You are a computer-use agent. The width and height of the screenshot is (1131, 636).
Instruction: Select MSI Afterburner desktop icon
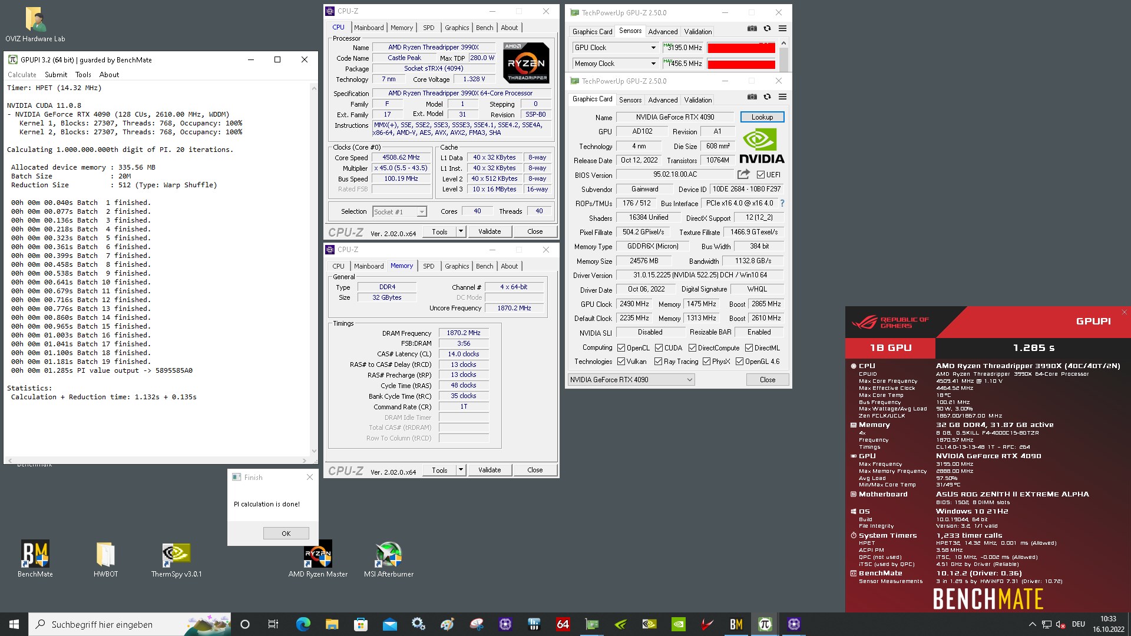click(389, 559)
